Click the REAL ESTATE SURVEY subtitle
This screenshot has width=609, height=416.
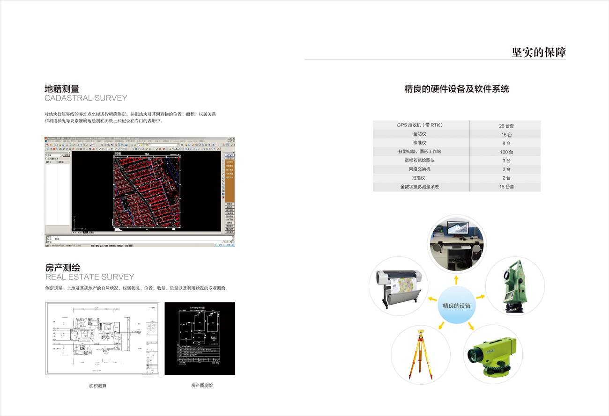coord(89,277)
